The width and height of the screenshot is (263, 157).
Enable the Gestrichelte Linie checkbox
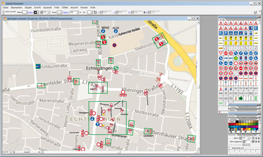pyautogui.click(x=230, y=148)
